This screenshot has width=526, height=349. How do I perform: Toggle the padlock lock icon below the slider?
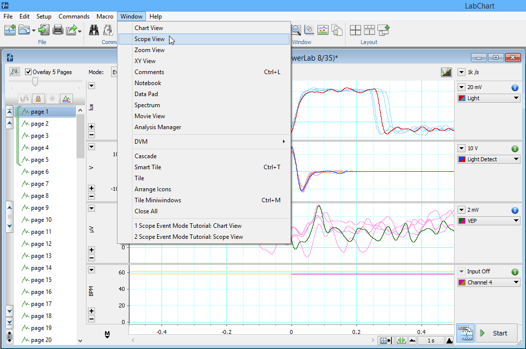(38, 98)
